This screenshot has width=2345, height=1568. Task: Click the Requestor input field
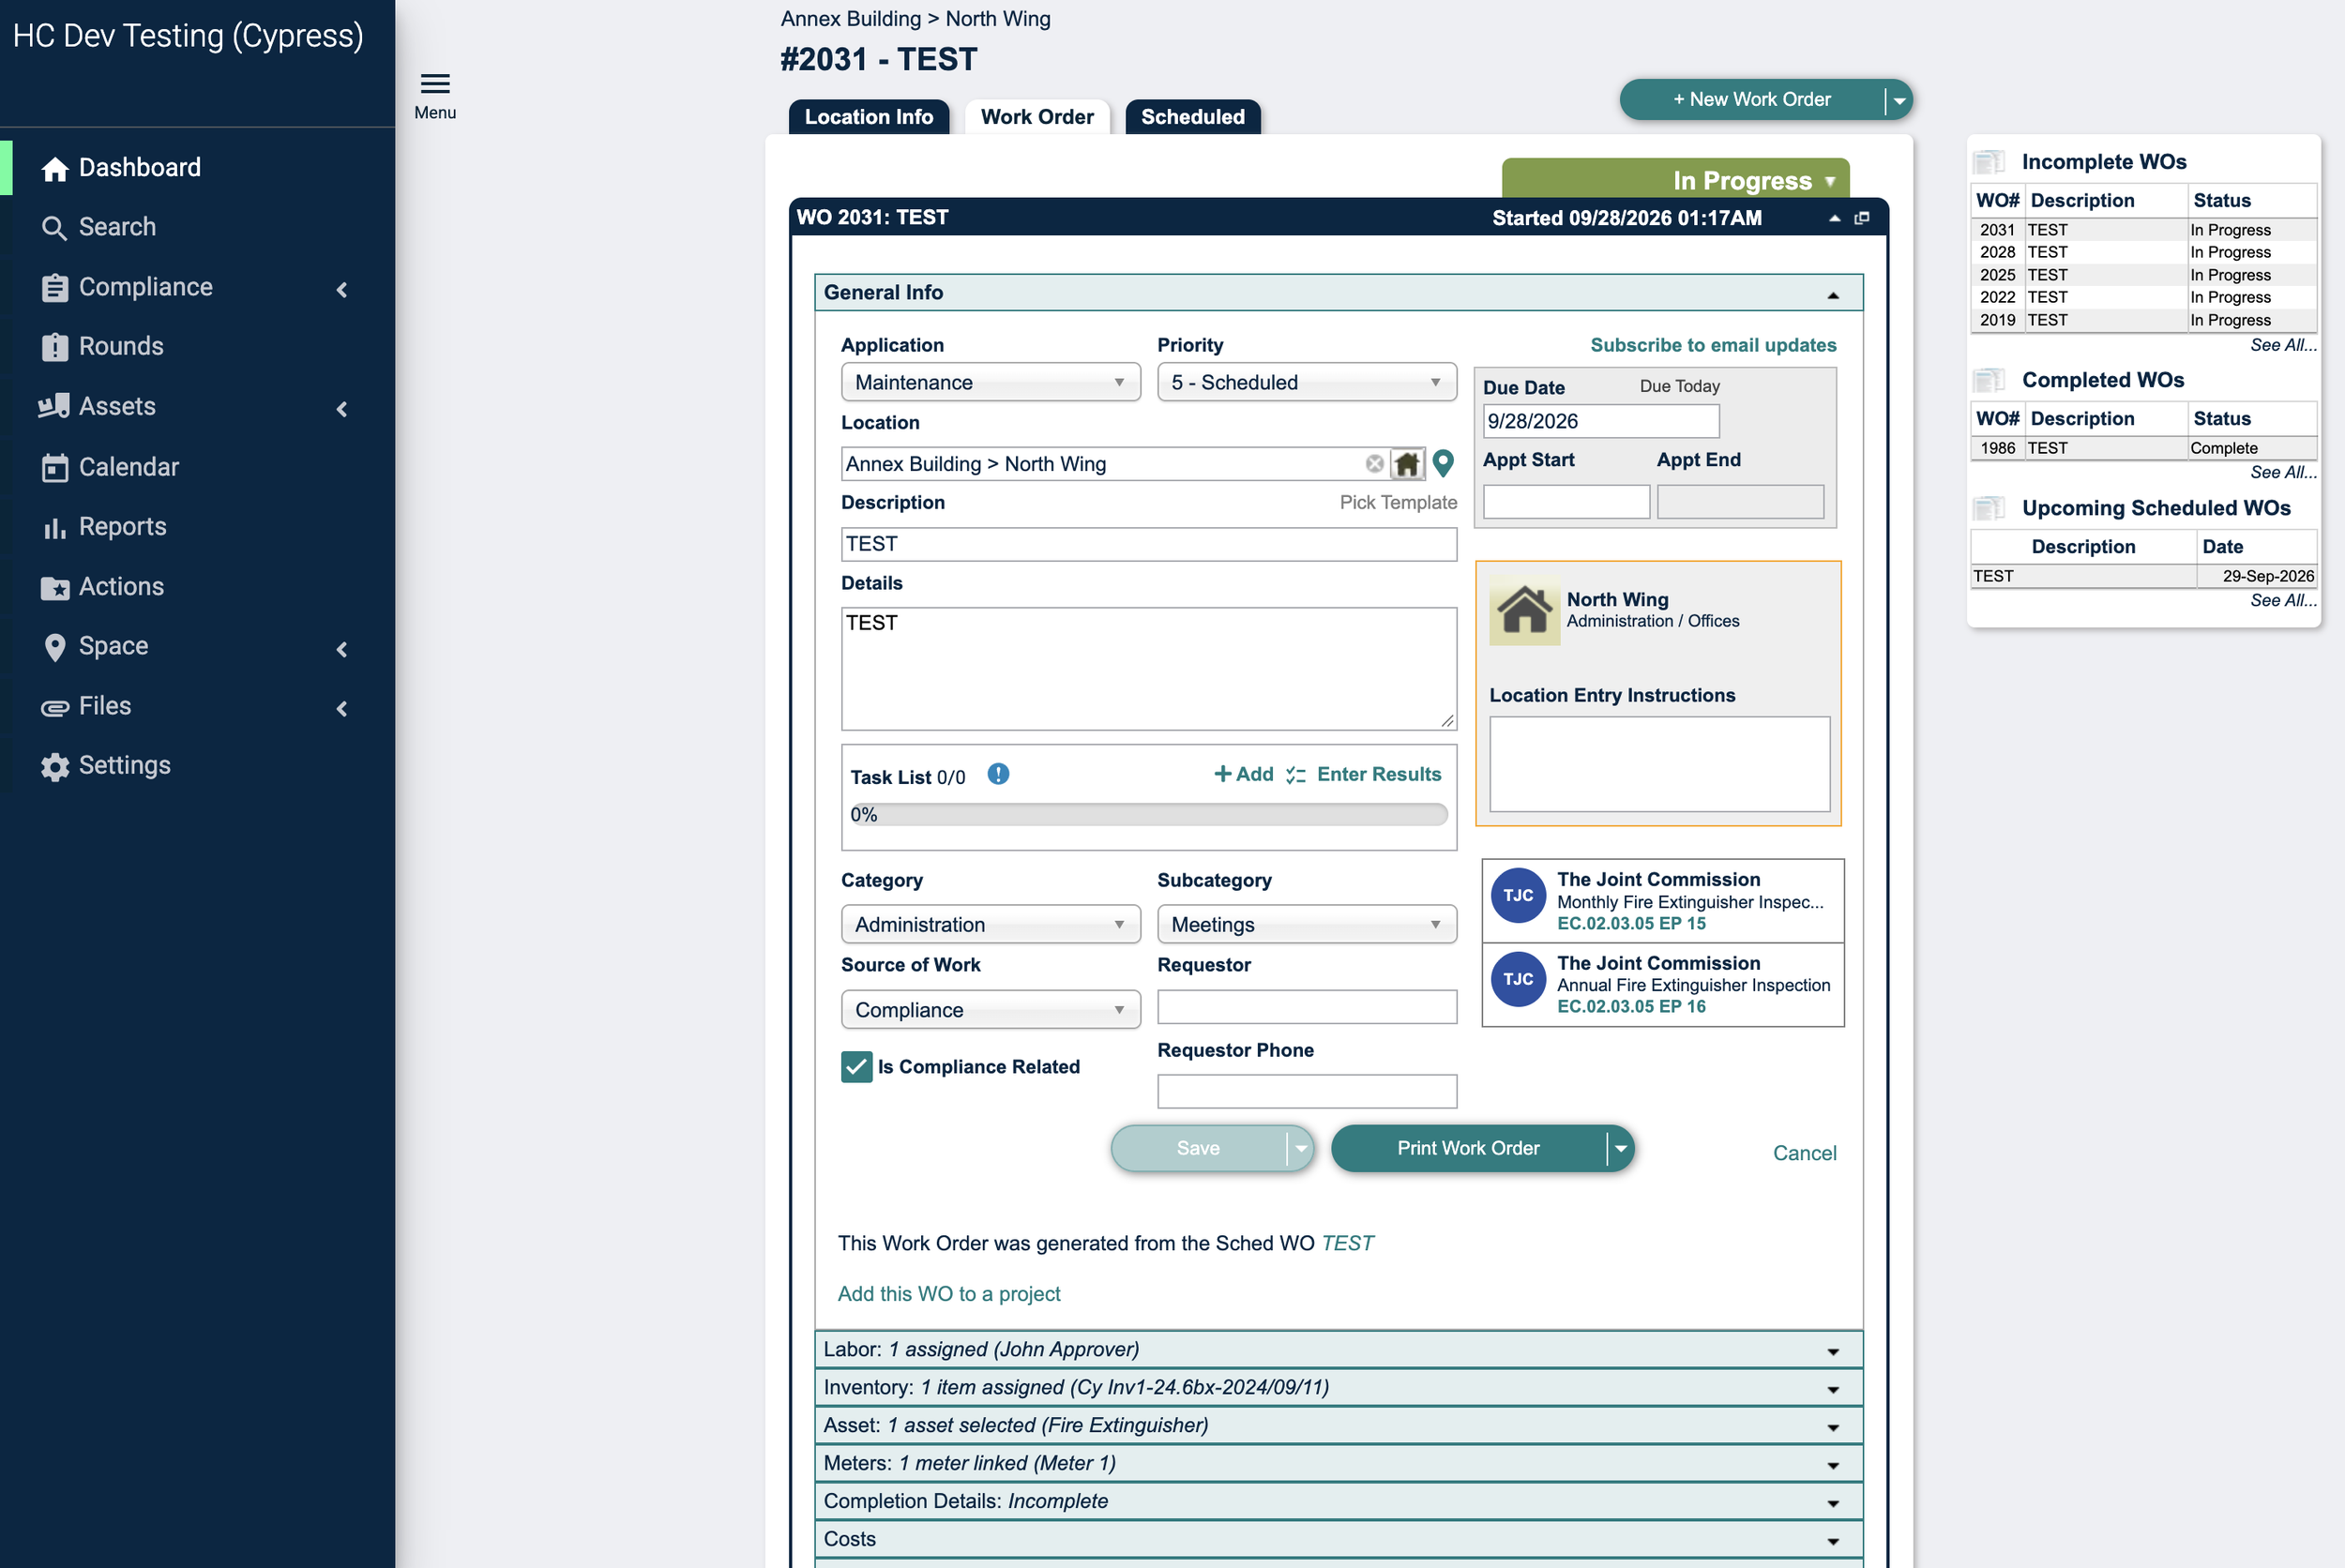1306,1007
